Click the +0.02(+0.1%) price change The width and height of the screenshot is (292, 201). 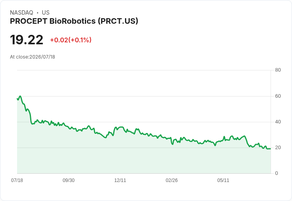pyautogui.click(x=71, y=40)
